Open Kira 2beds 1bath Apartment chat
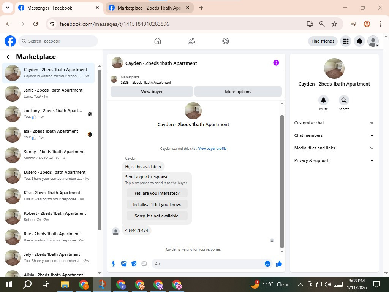389x292 pixels. click(x=48, y=196)
